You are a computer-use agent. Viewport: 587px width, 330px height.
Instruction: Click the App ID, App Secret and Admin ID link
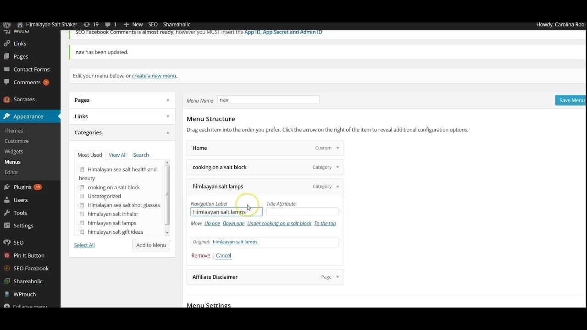283,32
